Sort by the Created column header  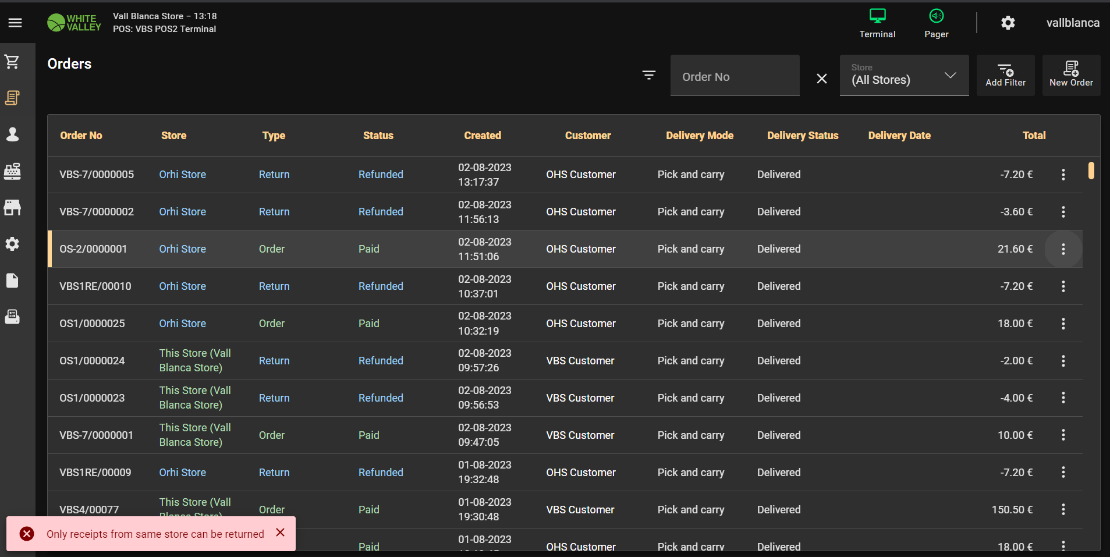click(x=482, y=136)
